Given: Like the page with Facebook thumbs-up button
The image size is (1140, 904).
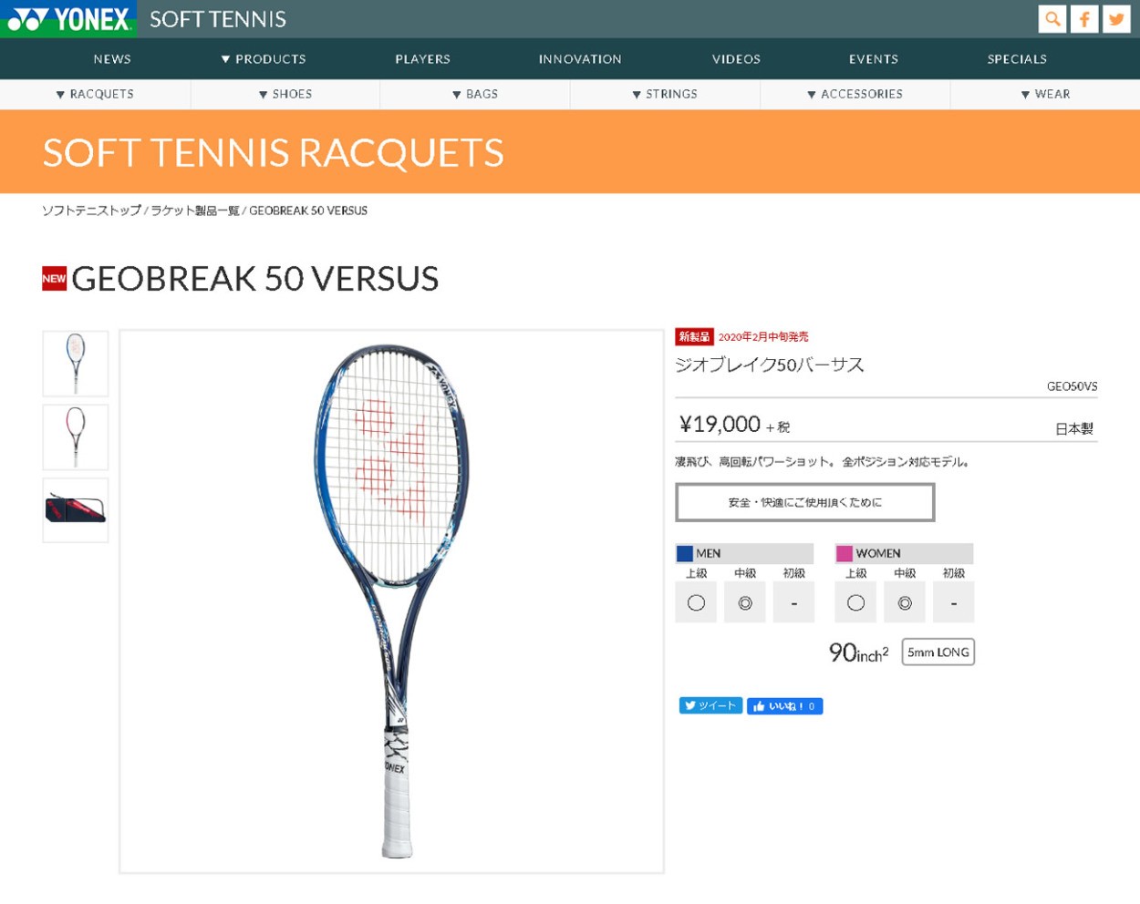Looking at the screenshot, I should 784,706.
